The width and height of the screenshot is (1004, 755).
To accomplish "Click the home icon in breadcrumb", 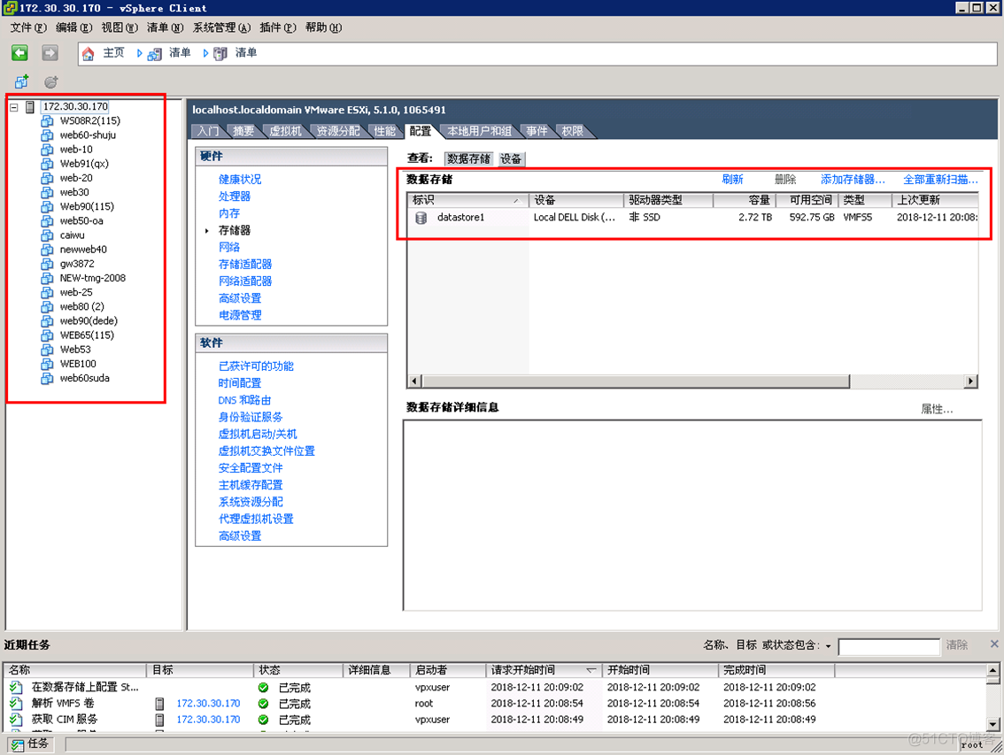I will [x=89, y=53].
